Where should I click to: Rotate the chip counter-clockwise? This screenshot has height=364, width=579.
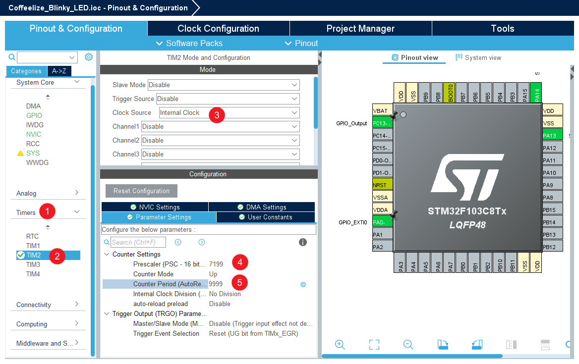point(476,345)
